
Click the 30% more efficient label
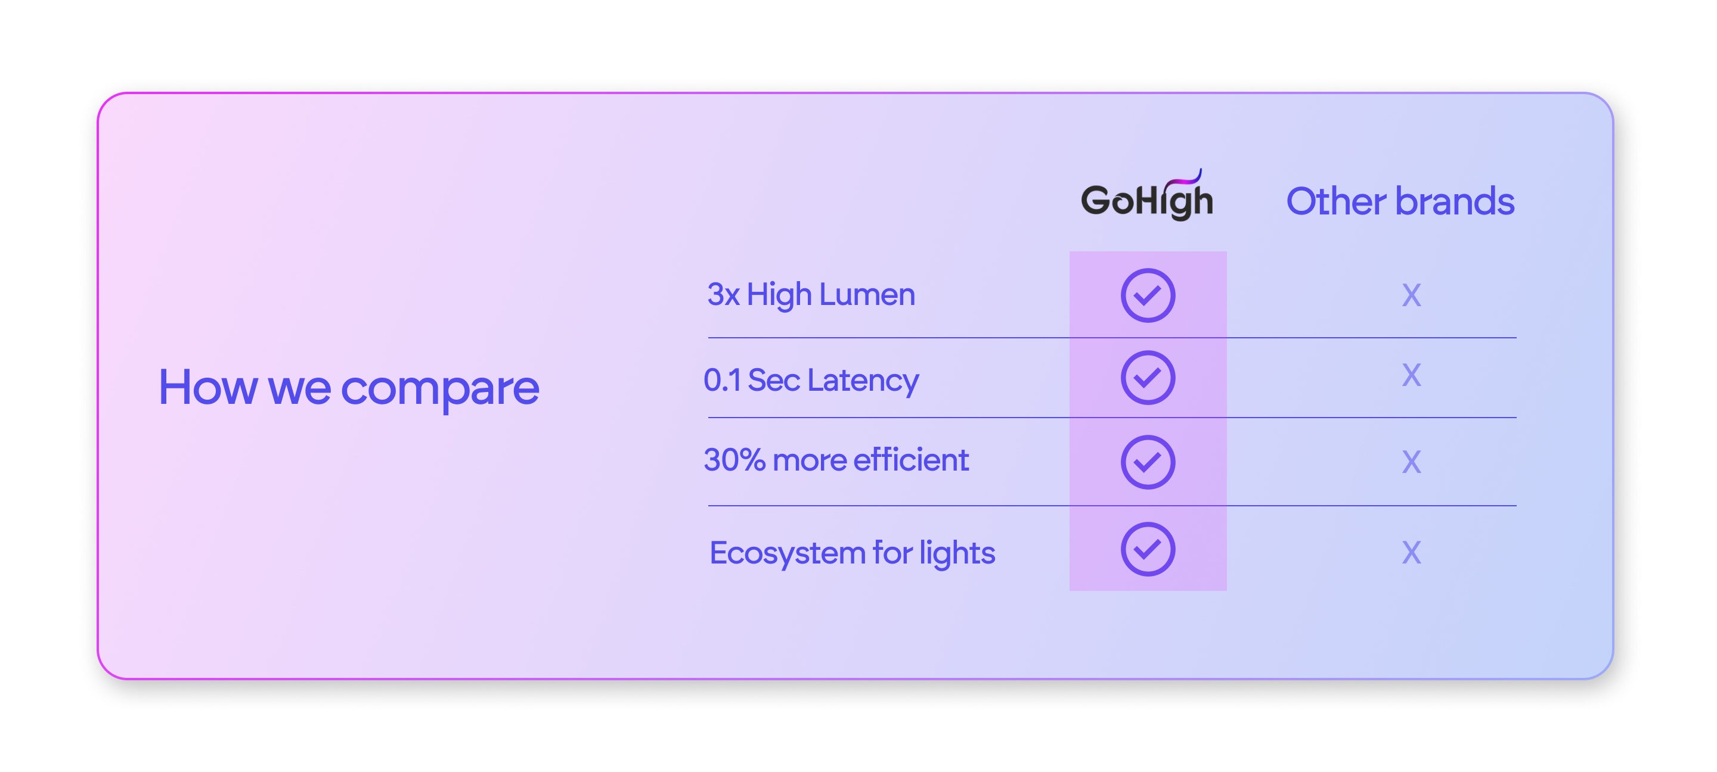(836, 460)
